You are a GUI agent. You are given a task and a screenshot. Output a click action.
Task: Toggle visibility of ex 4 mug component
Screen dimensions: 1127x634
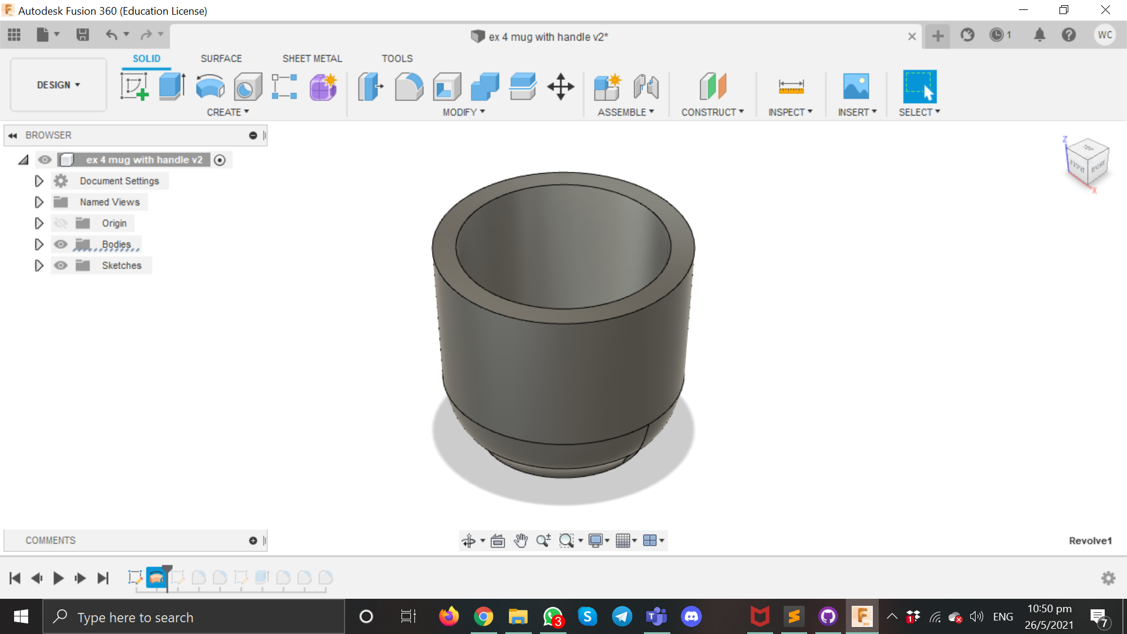[x=45, y=160]
